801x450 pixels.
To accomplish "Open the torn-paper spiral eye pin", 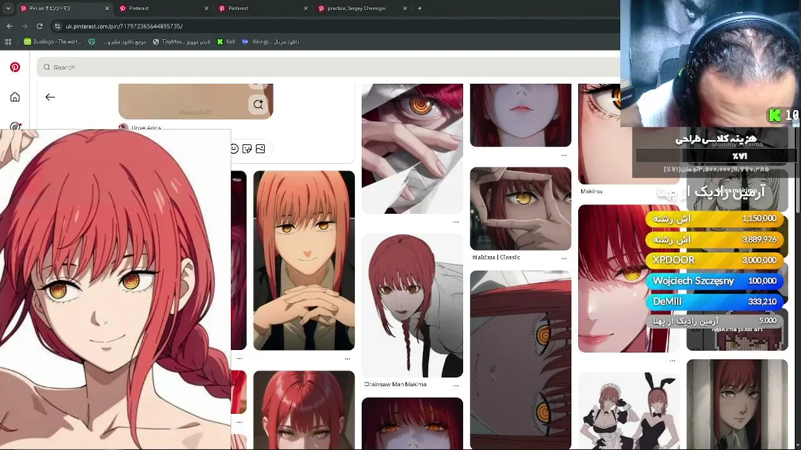I will click(x=412, y=148).
